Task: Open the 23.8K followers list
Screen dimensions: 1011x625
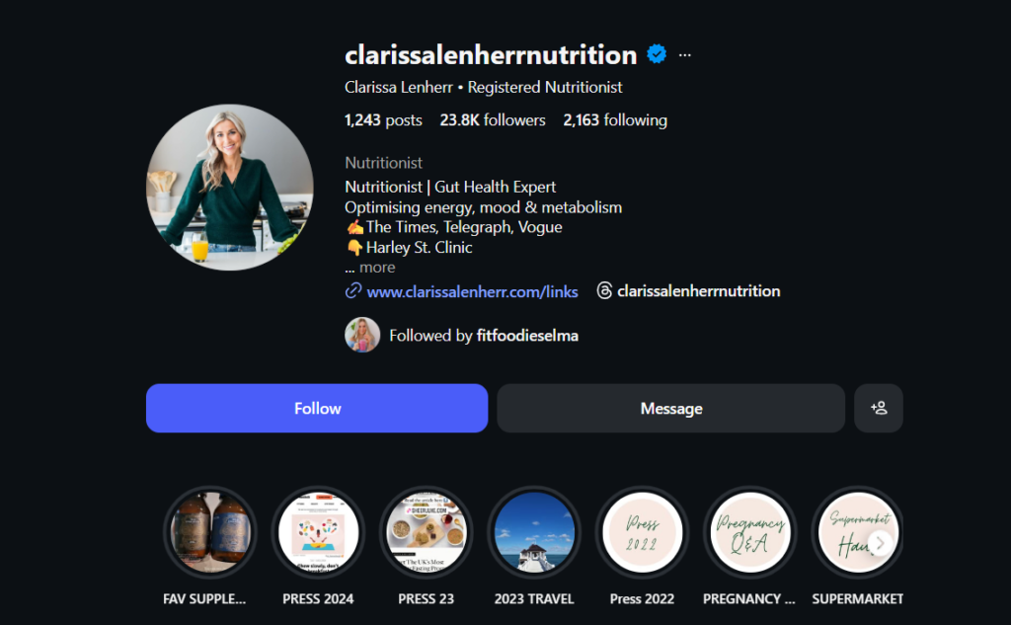Action: point(493,120)
